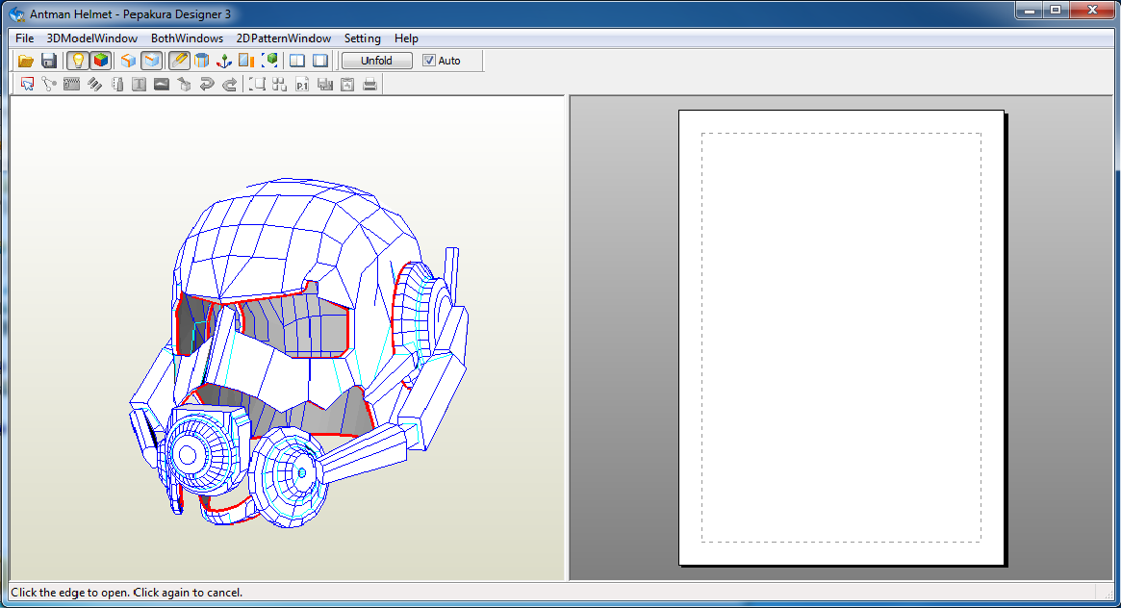Open a file with the folder icon
This screenshot has height=608, width=1121.
[x=26, y=61]
